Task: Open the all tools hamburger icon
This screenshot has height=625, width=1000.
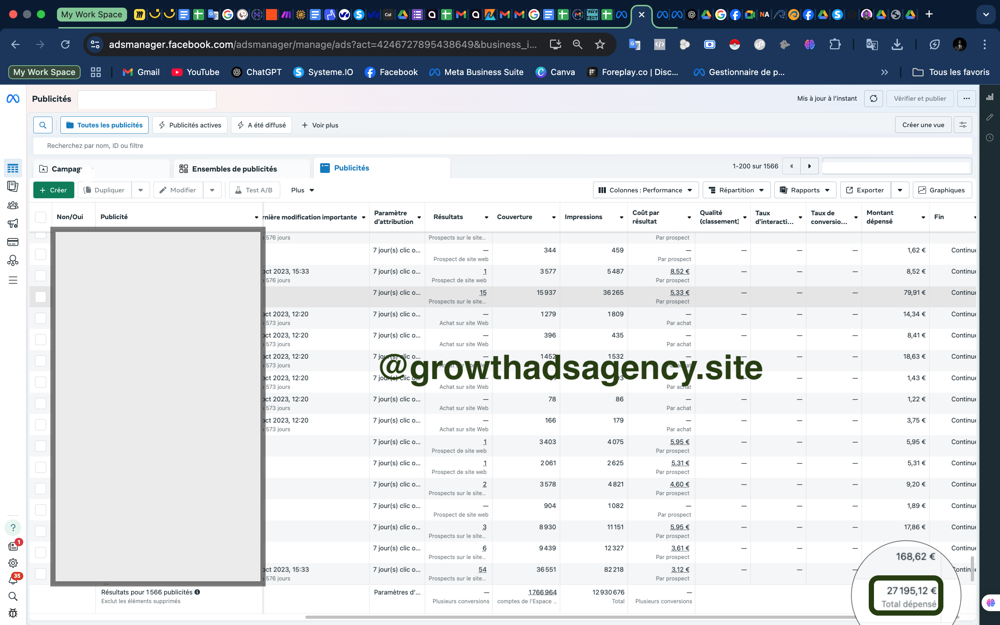Action: 13,280
